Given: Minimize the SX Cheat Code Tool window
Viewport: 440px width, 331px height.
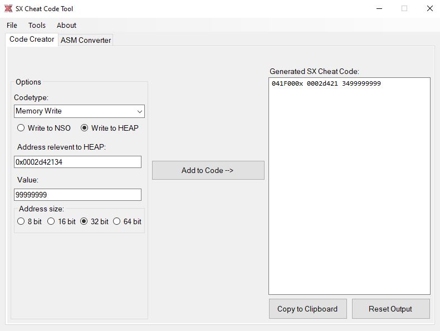Looking at the screenshot, I should tap(379, 8).
